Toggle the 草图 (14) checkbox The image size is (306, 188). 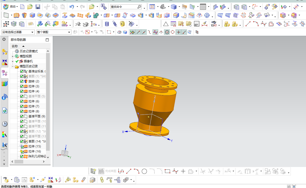coord(22,141)
